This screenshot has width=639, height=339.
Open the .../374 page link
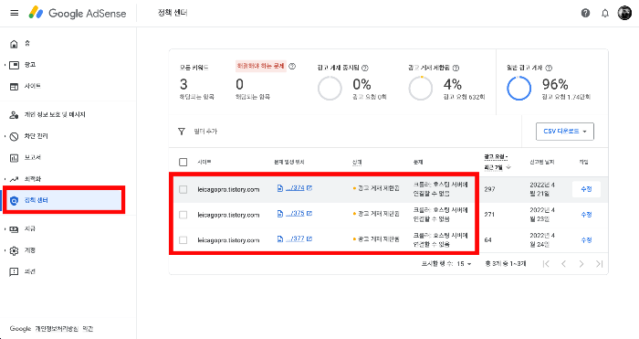tap(295, 188)
